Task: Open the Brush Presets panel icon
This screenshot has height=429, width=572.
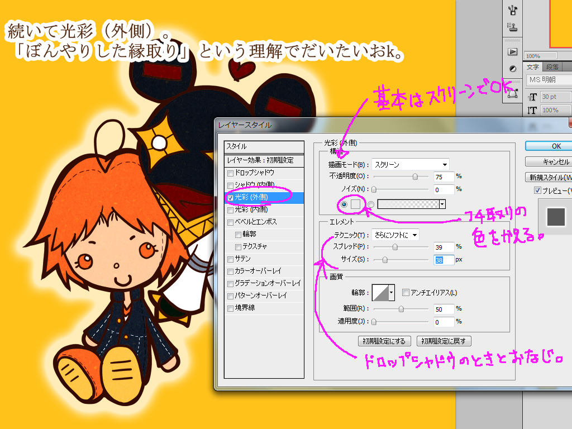Action: [513, 9]
